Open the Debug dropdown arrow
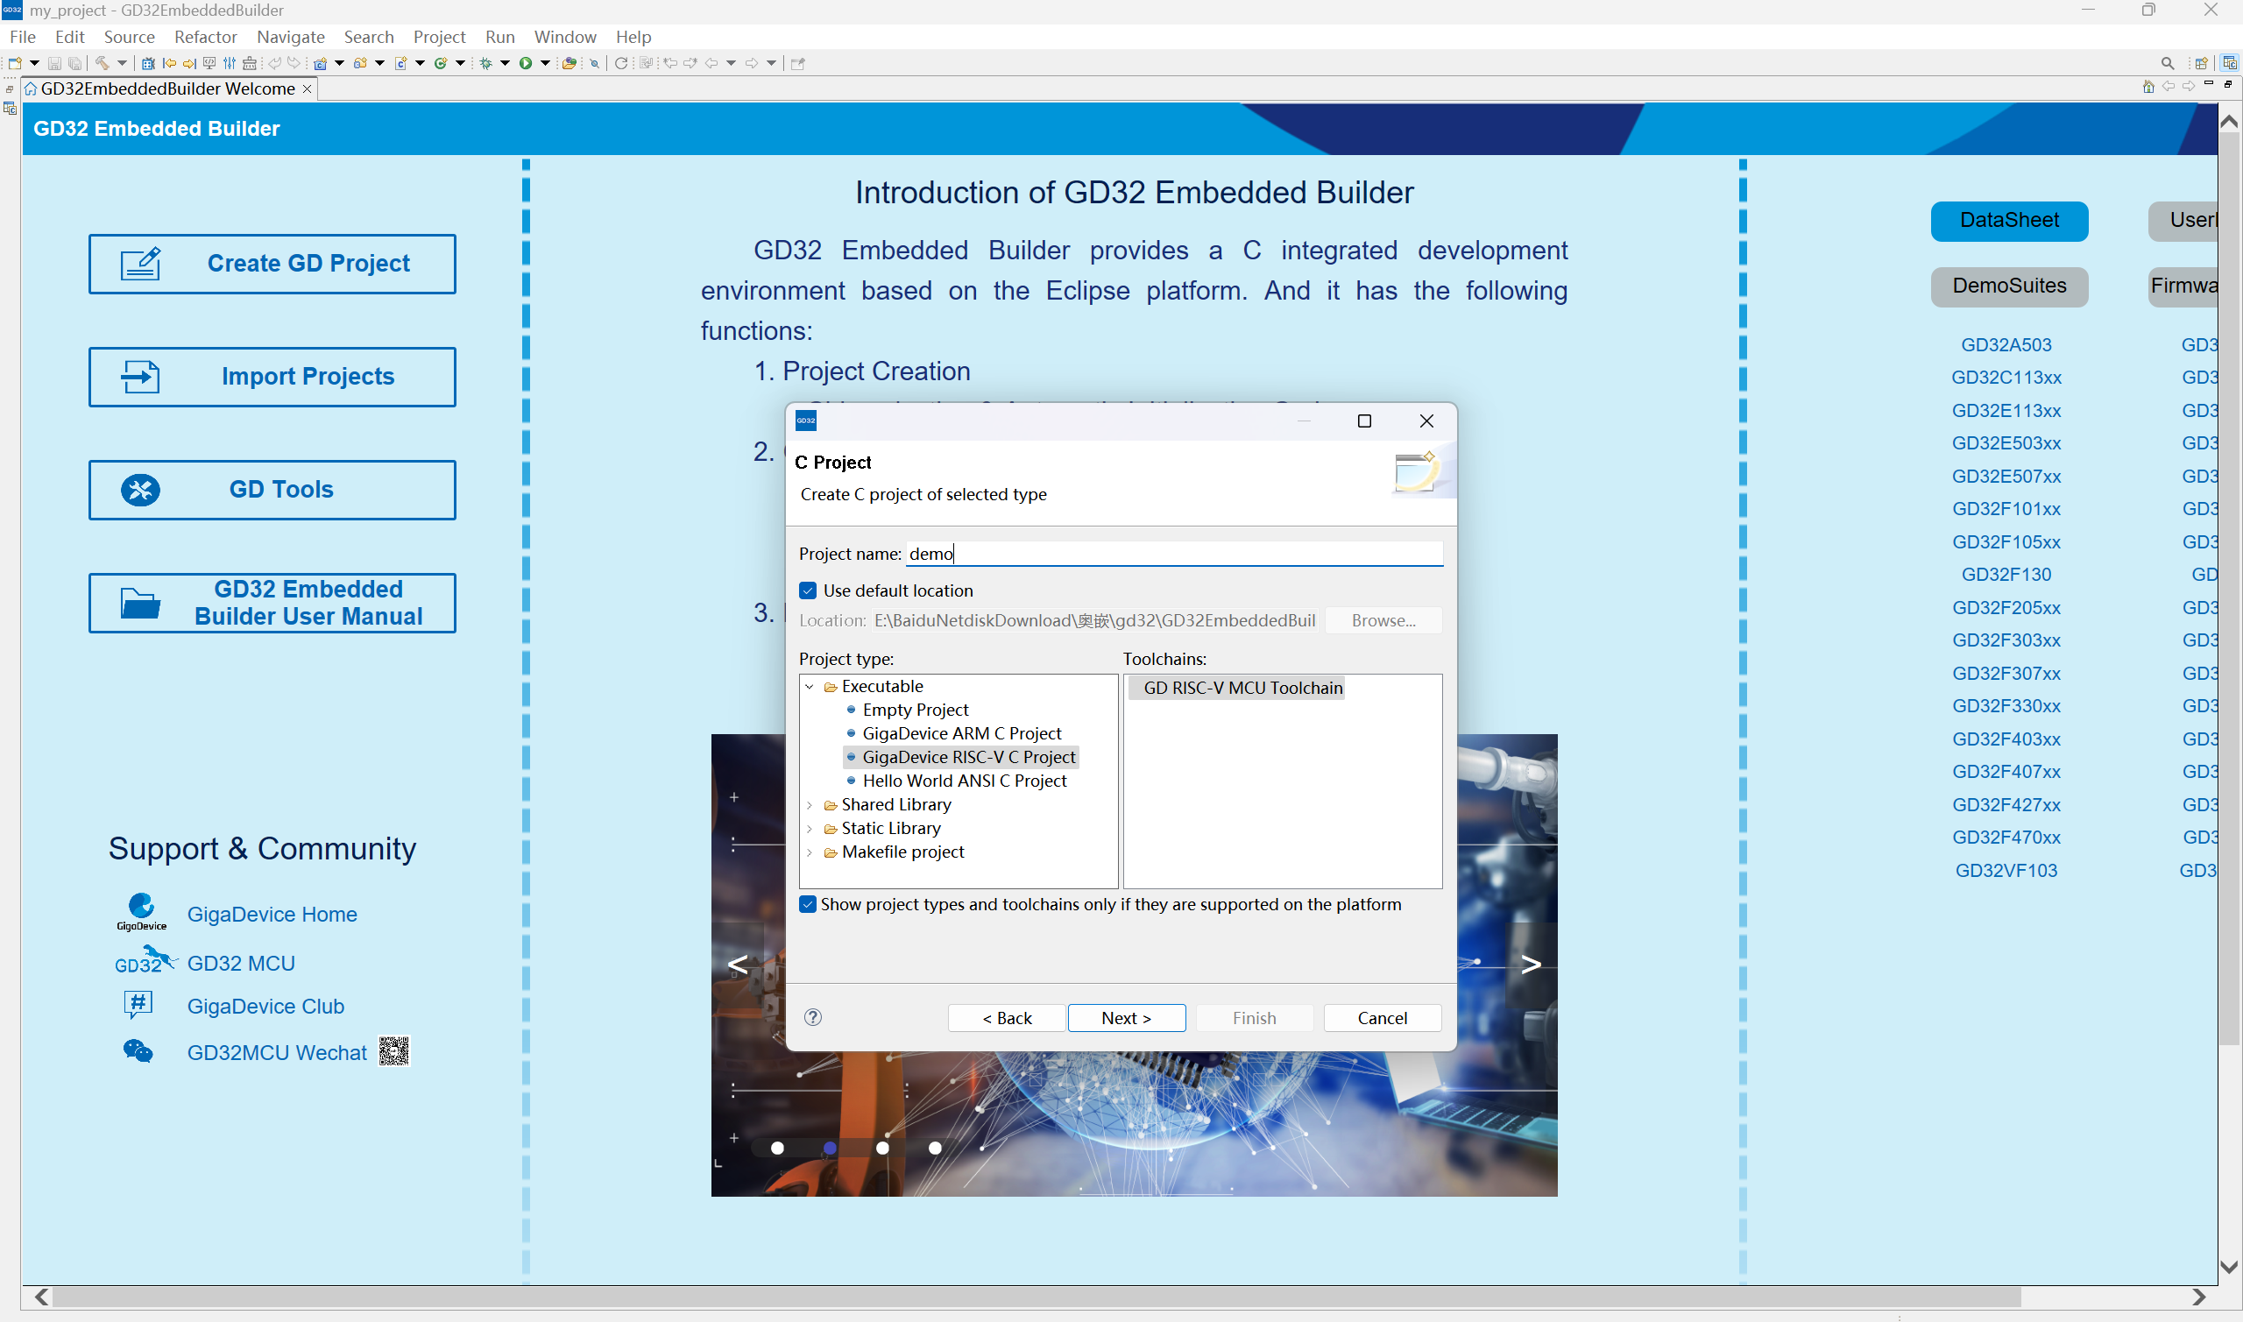This screenshot has width=2243, height=1322. click(505, 63)
